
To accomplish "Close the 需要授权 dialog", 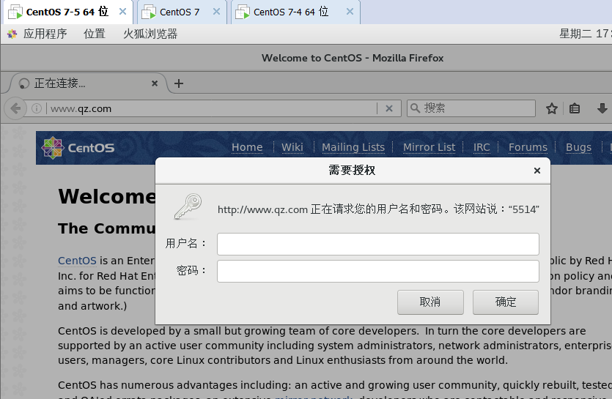I will [x=537, y=171].
